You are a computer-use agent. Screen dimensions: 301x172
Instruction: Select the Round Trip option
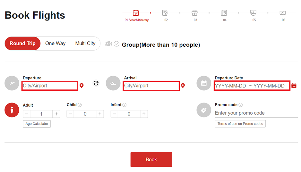pyautogui.click(x=22, y=44)
